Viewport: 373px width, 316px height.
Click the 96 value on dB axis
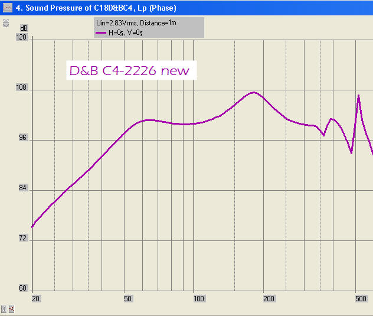[22, 138]
